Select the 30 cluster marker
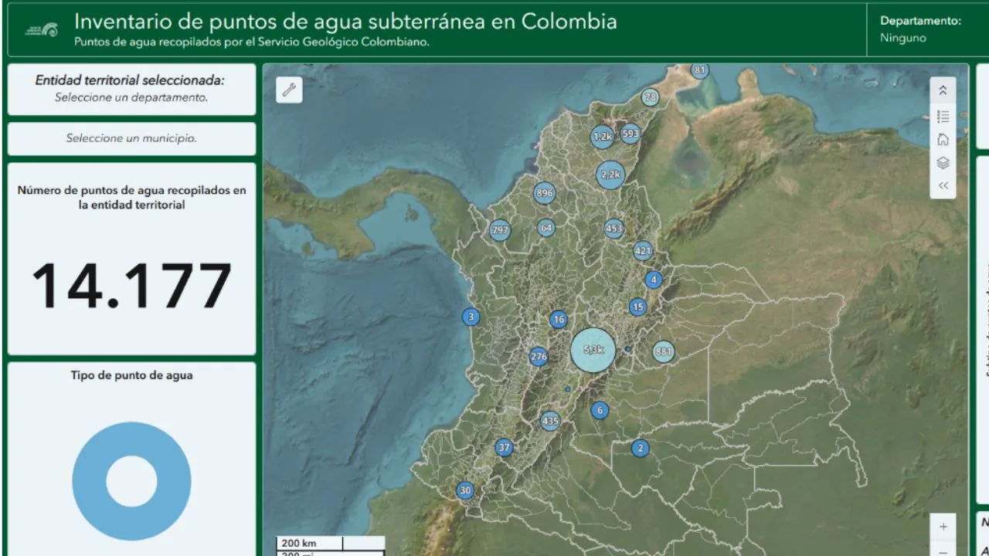Viewport: 989px width, 556px height. point(465,490)
